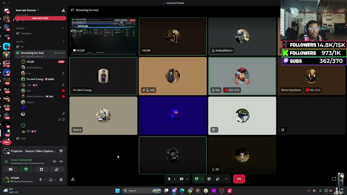Select AnklesReborn in the voice member list
347x195 pixels.
(x=42, y=67)
